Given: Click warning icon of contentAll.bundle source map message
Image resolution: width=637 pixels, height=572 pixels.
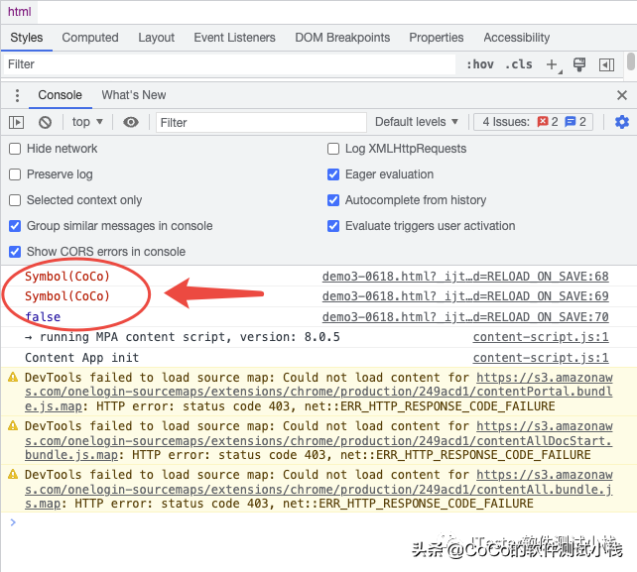Looking at the screenshot, I should coord(13,474).
